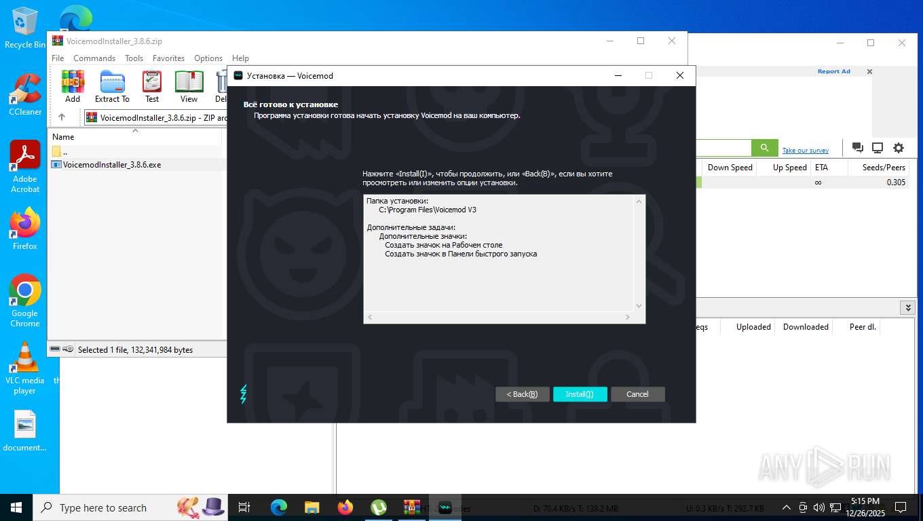The width and height of the screenshot is (923, 521).
Task: Open File Explorer from taskbar
Action: point(312,507)
